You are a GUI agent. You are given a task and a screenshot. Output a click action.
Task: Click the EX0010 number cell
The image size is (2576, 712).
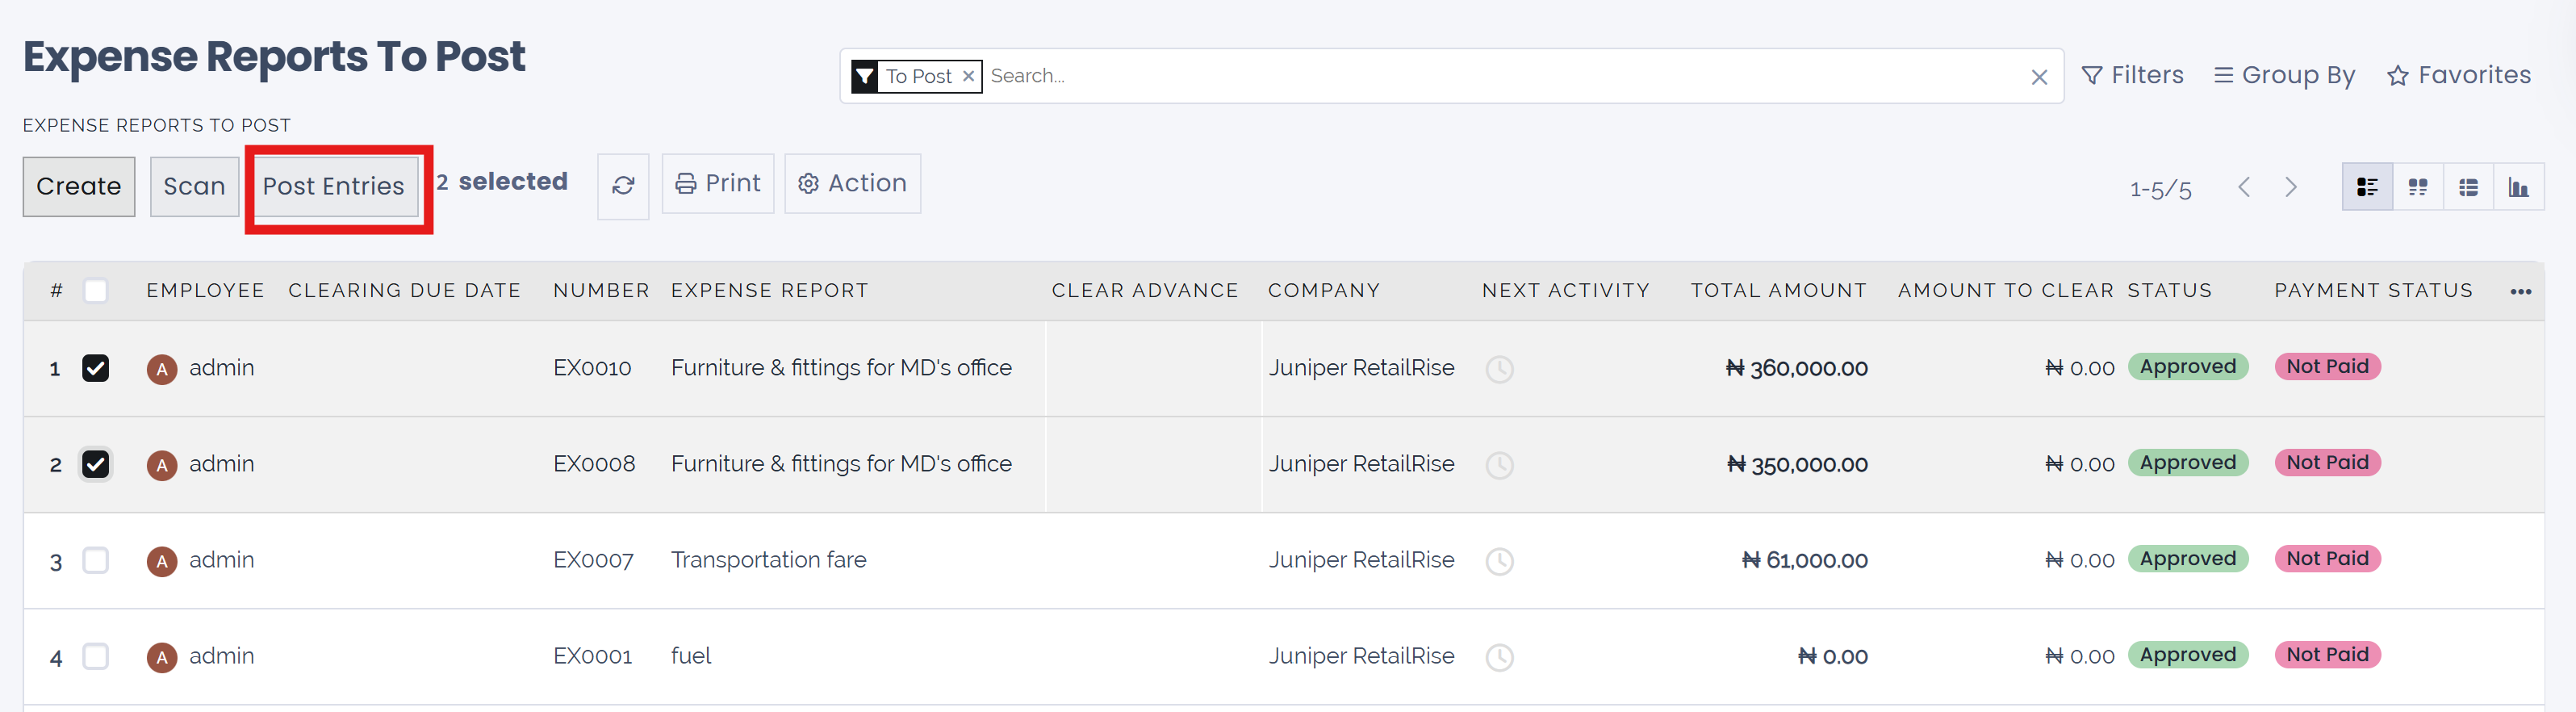(x=592, y=368)
